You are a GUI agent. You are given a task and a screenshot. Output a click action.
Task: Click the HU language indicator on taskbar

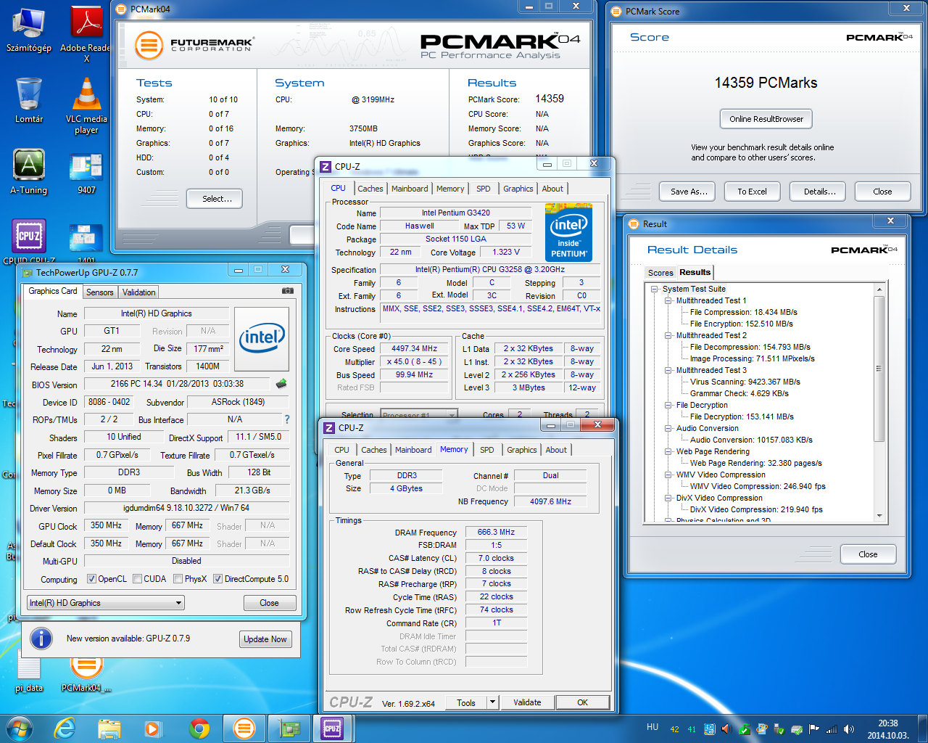pos(652,727)
